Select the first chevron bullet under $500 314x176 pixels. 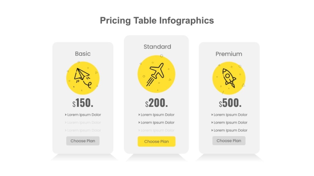[212, 115]
